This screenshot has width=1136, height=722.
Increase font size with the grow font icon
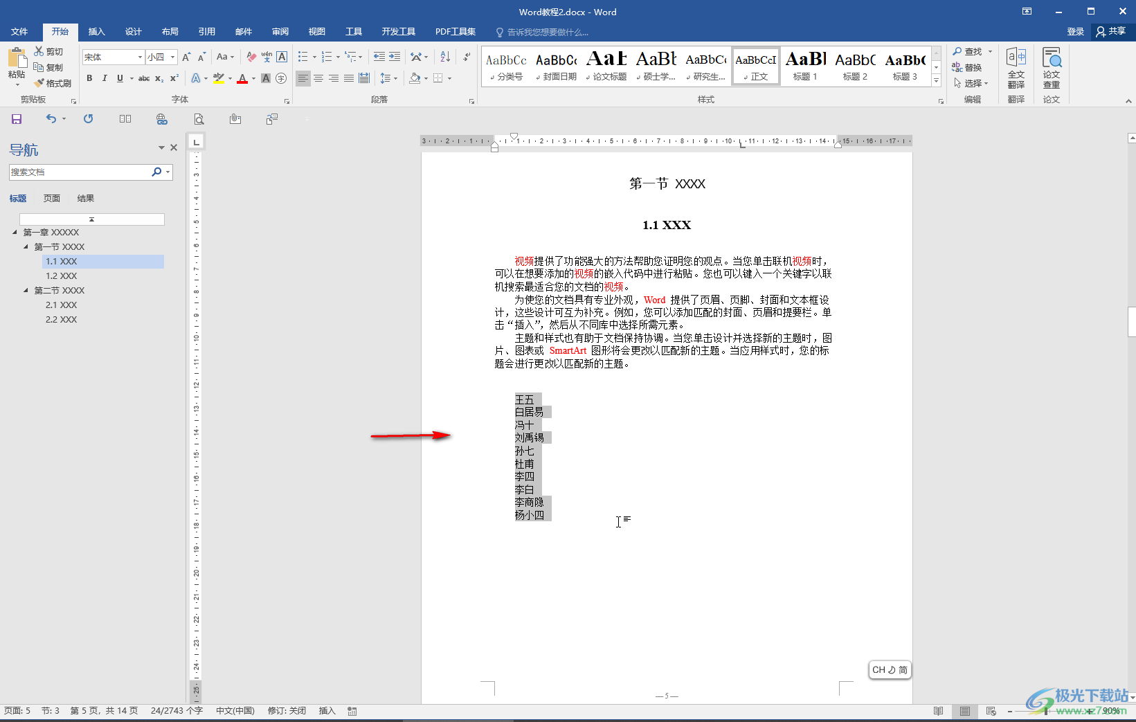[186, 57]
